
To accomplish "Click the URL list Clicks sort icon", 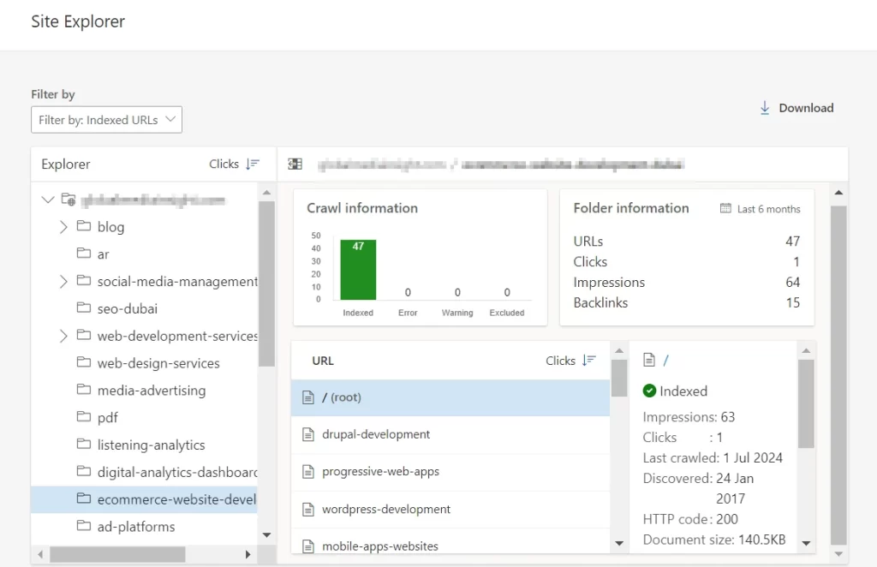I will pyautogui.click(x=588, y=361).
